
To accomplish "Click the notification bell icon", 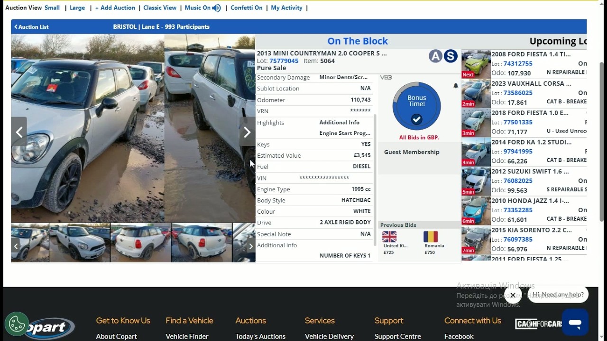I will click(456, 86).
